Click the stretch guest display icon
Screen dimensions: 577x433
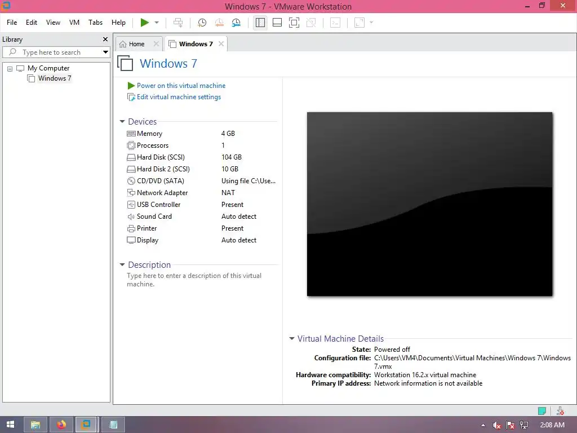pyautogui.click(x=359, y=23)
